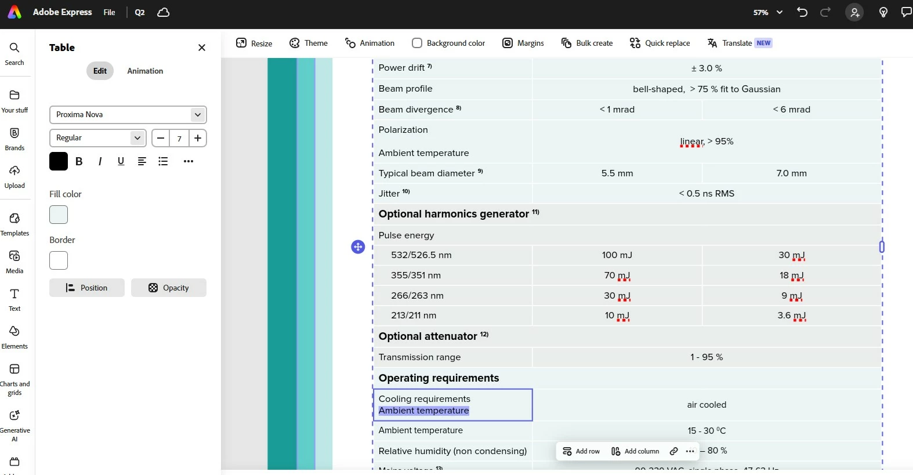Viewport: 913px width, 475px height.
Task: Open the 57% zoom level dropdown
Action: [768, 12]
